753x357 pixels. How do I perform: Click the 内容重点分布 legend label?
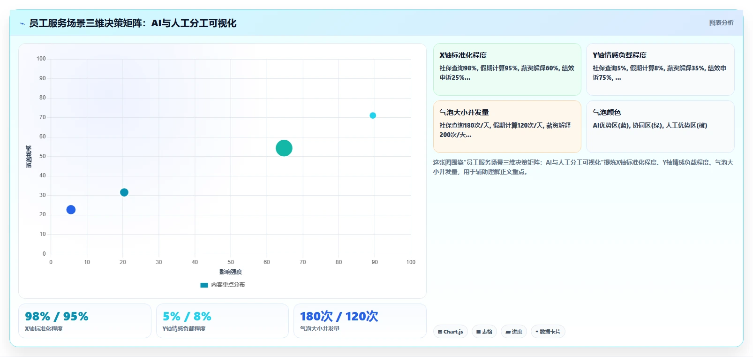tap(228, 285)
